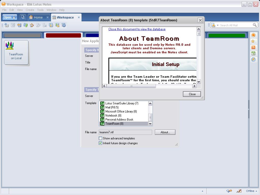Click Close this document to view database link
Screen dimensions: 260x195
click(137, 29)
